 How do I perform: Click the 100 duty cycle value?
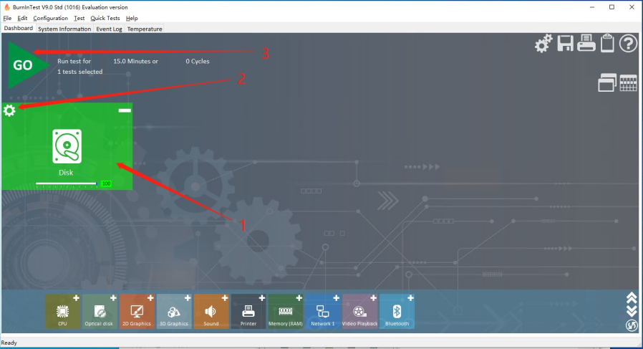[x=106, y=183]
